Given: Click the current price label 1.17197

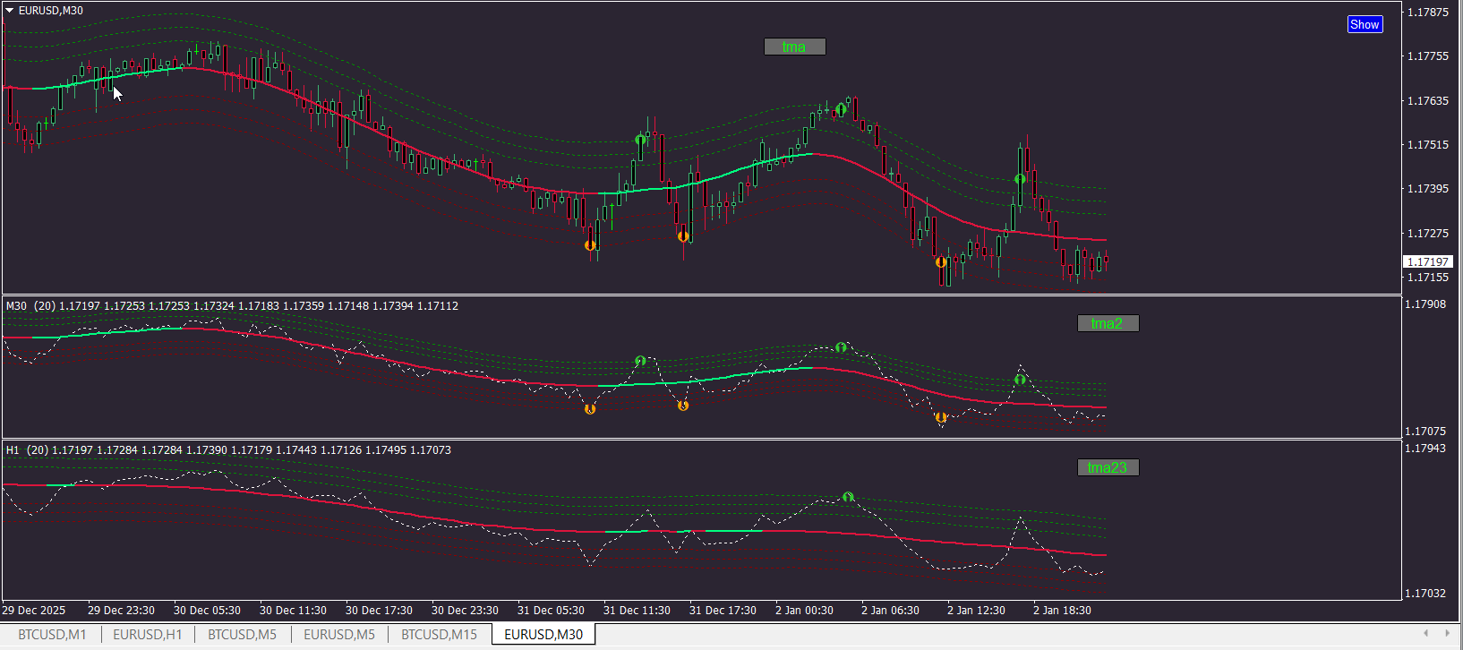Looking at the screenshot, I should coord(1427,261).
